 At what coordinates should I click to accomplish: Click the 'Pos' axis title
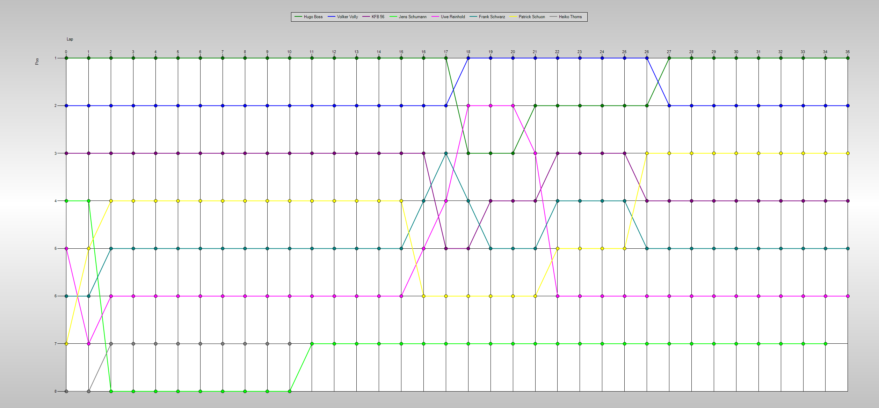37,61
